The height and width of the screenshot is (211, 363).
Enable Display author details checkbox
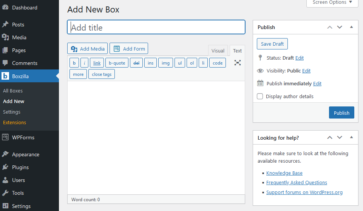click(260, 96)
